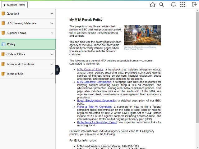Click the sign out door icon
Screen dimensions: 199x149
point(194,5)
